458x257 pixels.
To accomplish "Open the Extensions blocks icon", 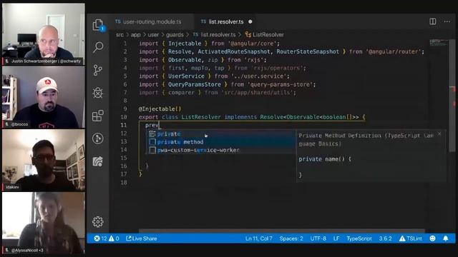I will 98,116.
